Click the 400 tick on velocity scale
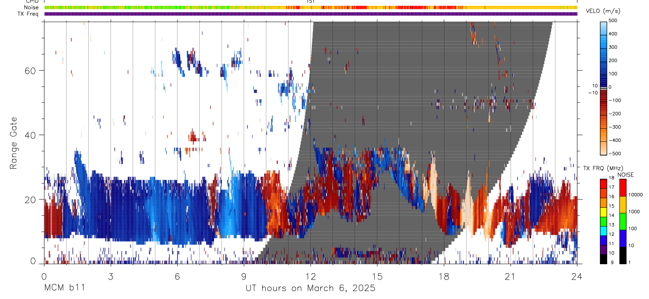649x299 pixels. coord(614,34)
